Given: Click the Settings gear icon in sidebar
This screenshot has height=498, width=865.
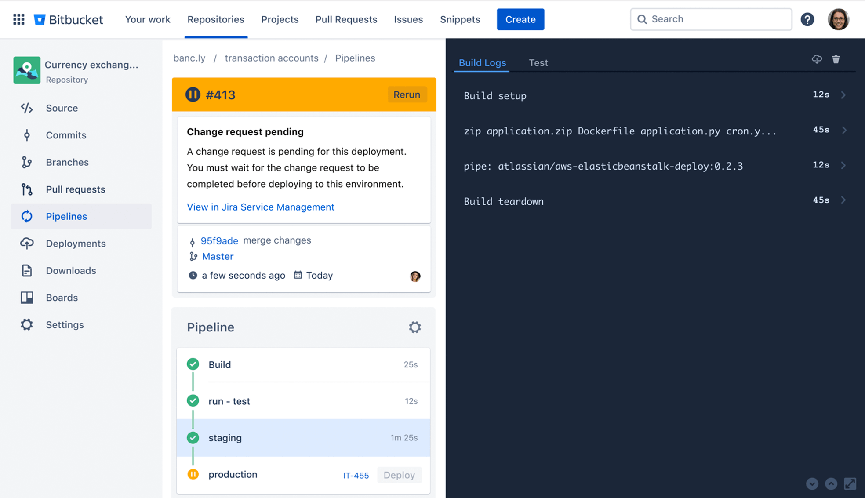Looking at the screenshot, I should 26,324.
